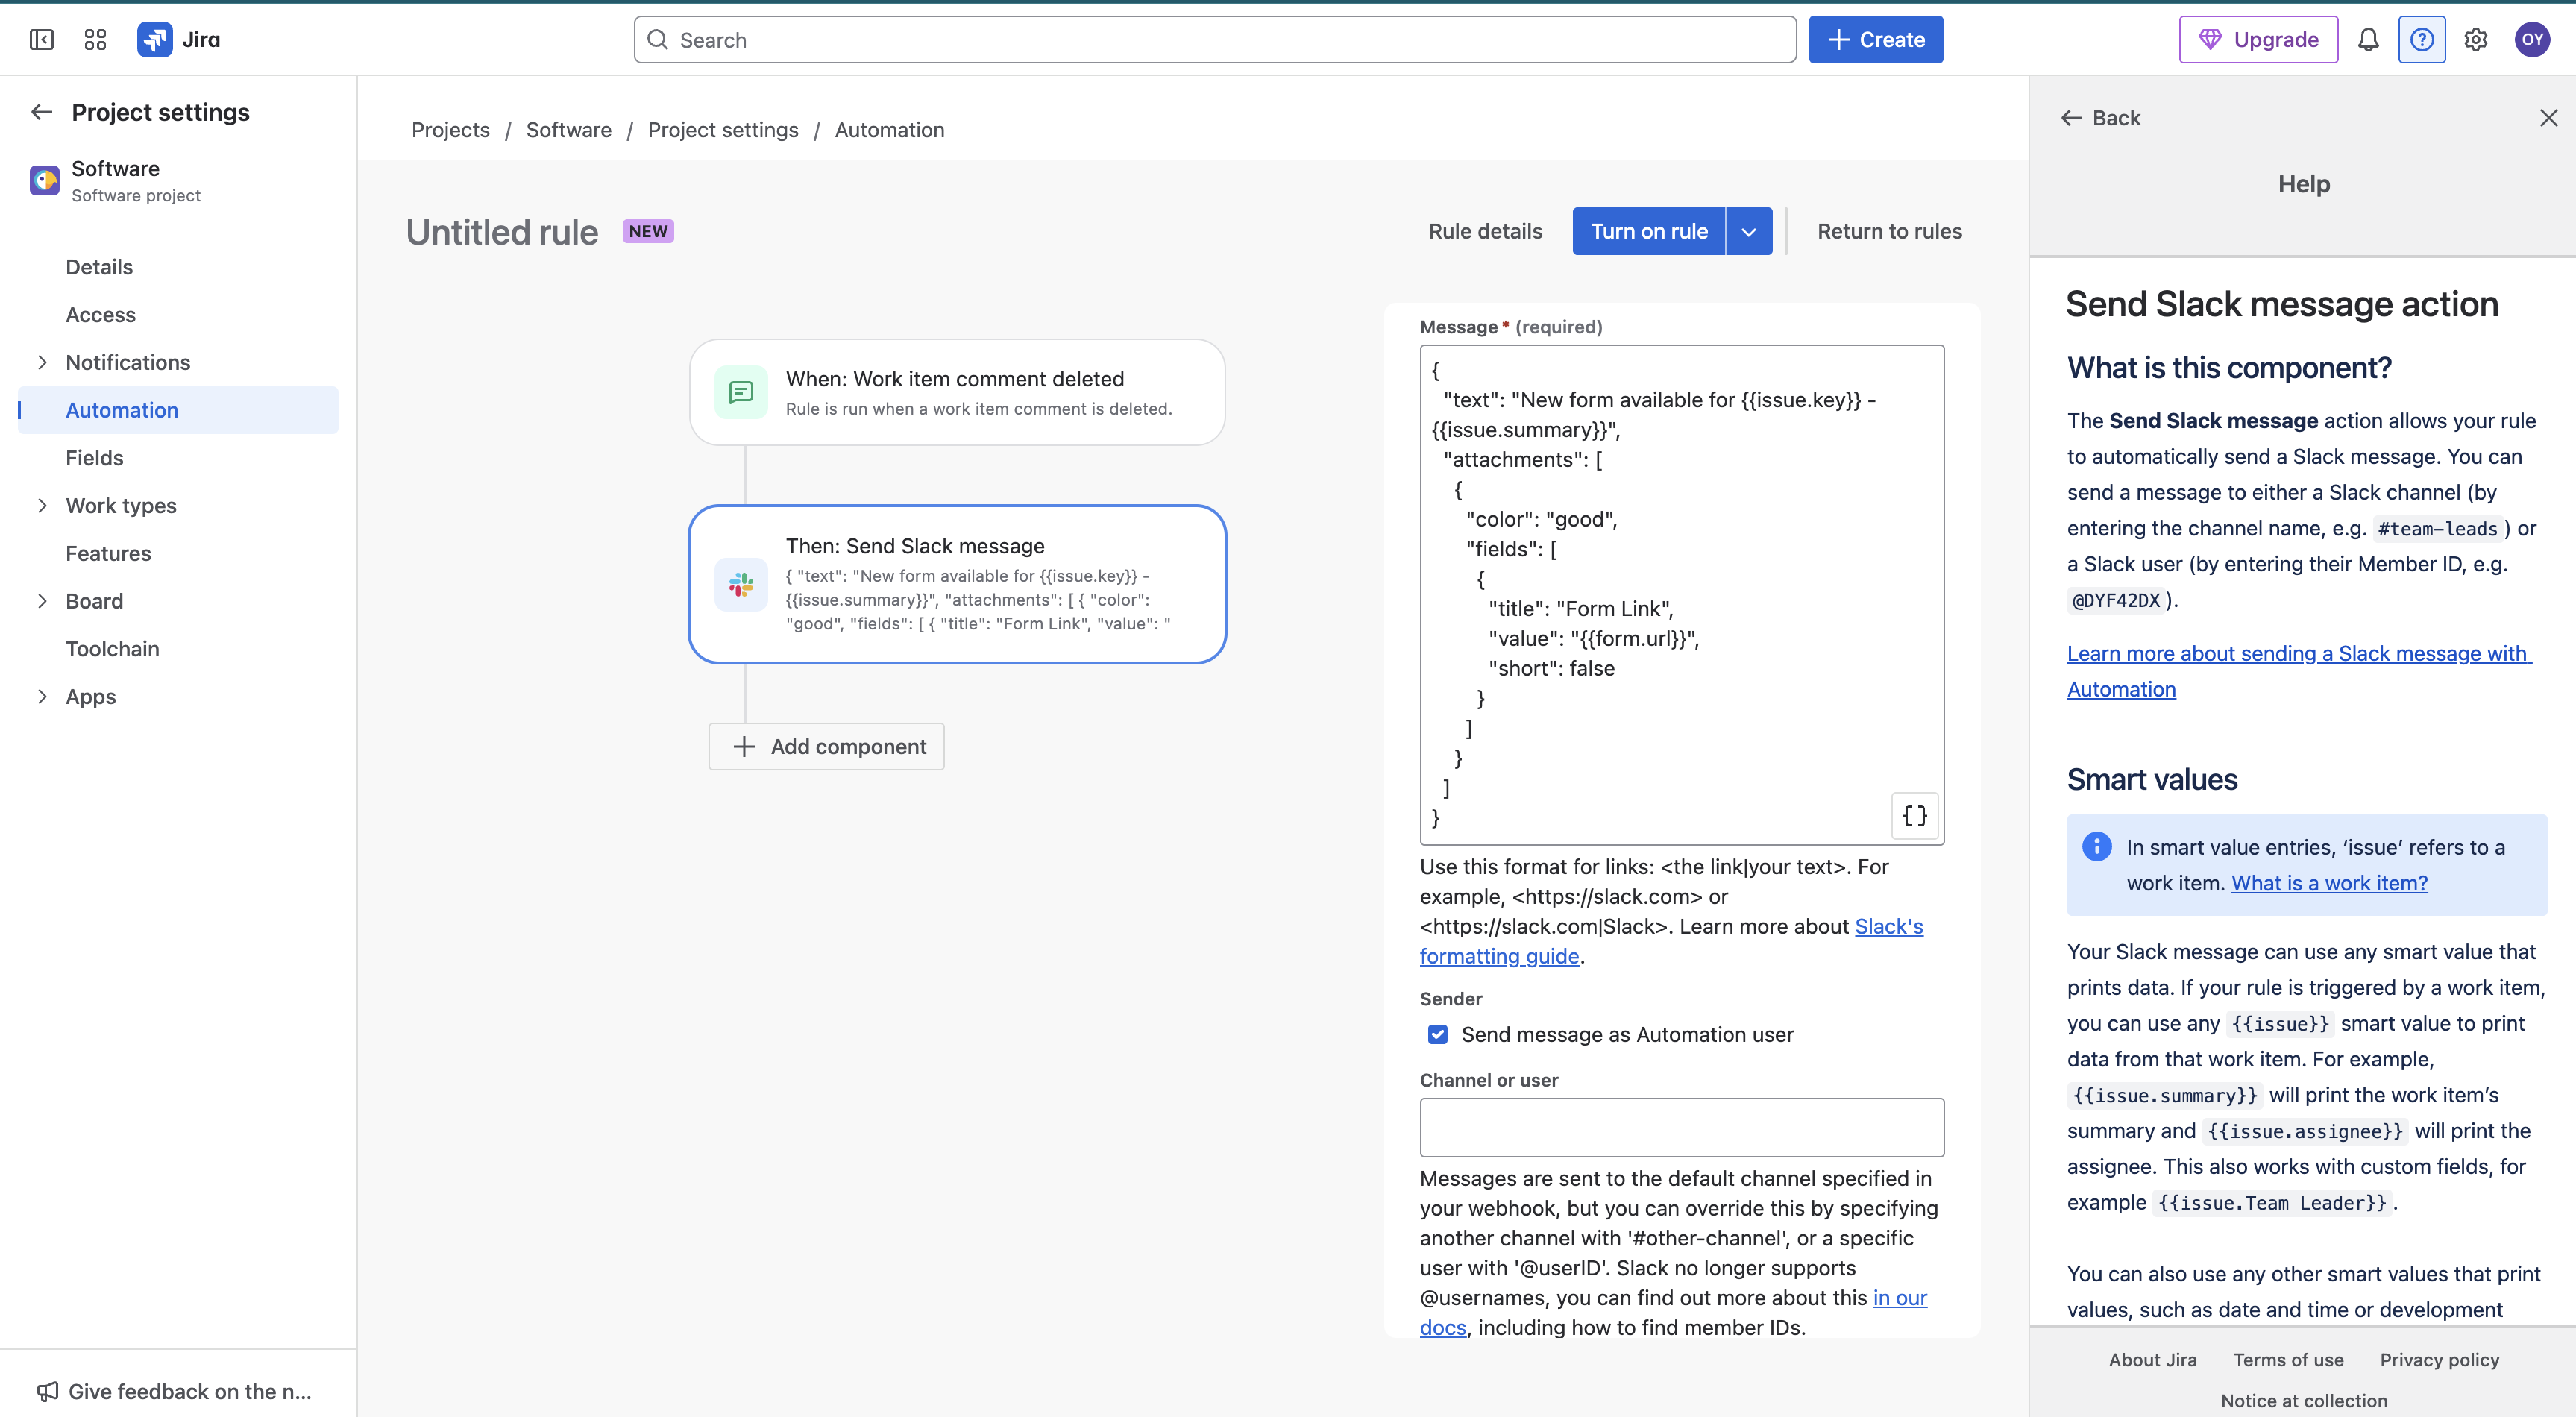Screen dimensions: 2576x1417
Task: Click the comment icon on the trigger component
Action: click(741, 392)
